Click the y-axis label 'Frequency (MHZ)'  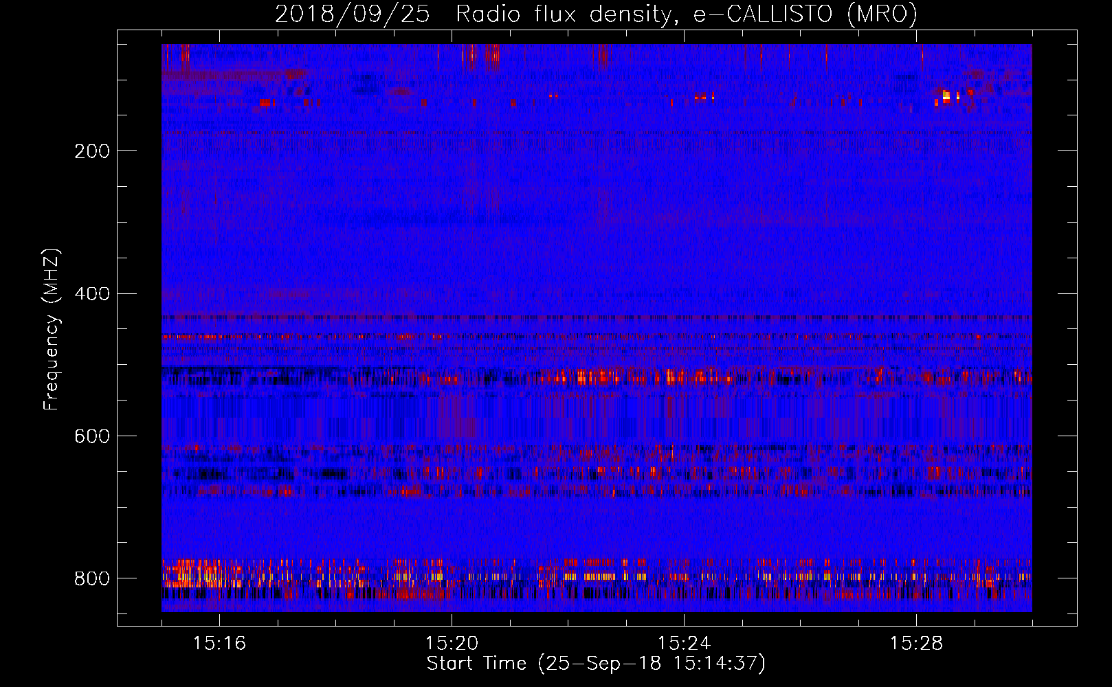point(52,330)
